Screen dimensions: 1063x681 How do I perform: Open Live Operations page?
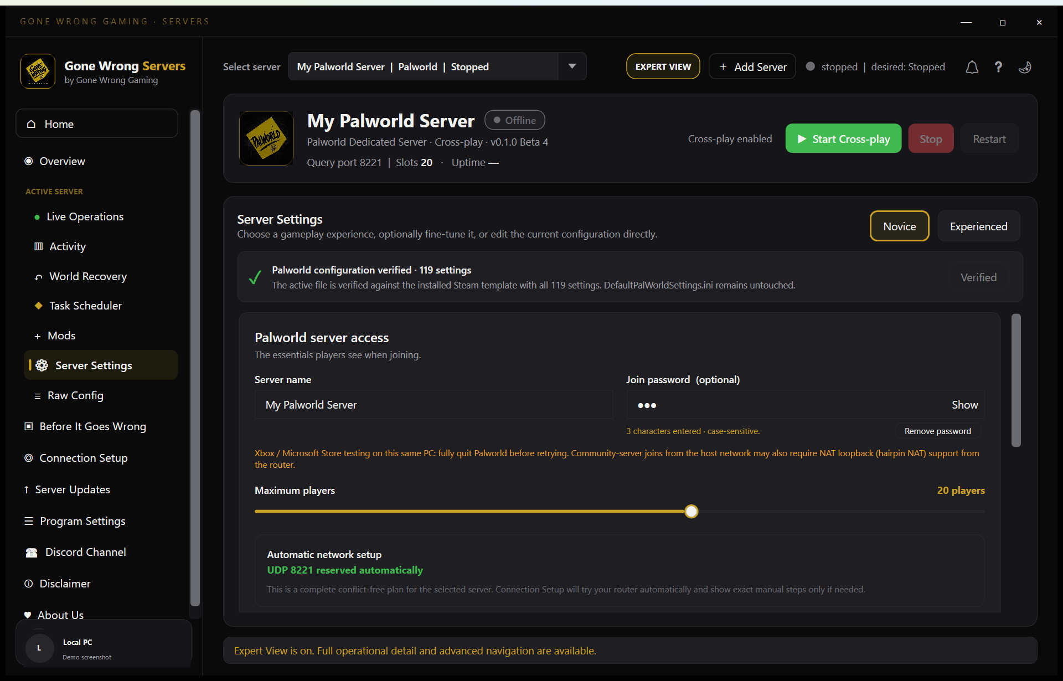[x=101, y=216]
